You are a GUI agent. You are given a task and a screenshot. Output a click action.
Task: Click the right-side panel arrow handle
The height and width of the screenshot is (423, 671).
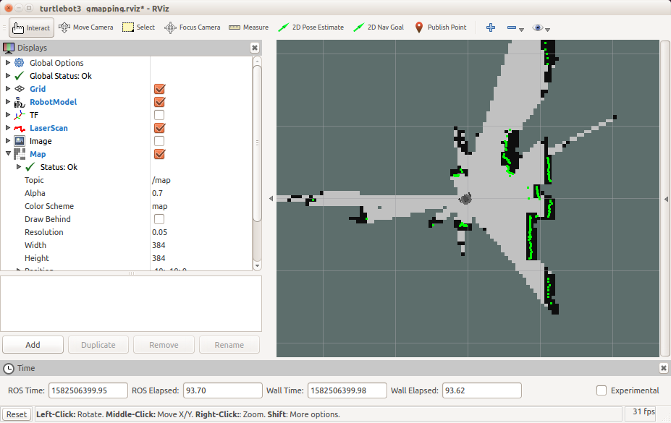[x=666, y=199]
